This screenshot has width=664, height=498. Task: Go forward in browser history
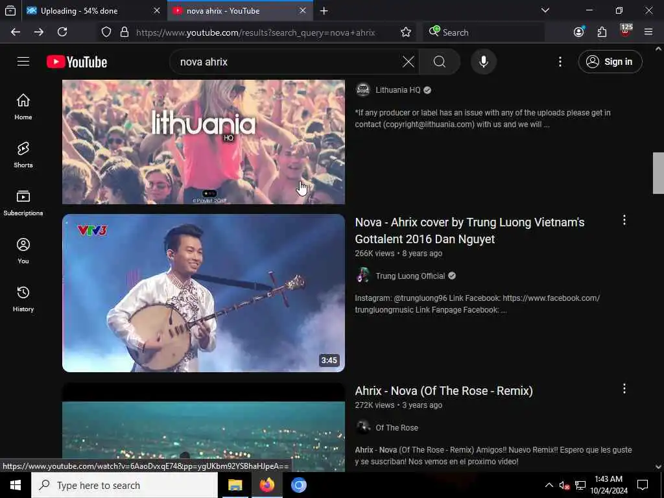39,32
